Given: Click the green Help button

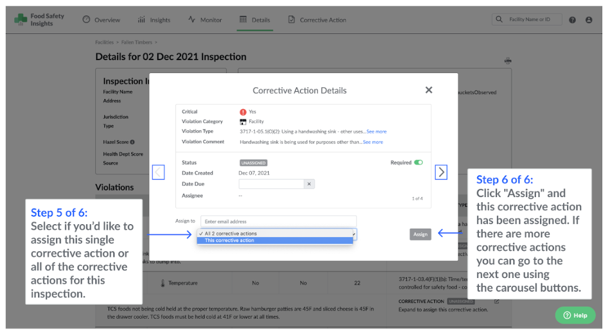Looking at the screenshot, I should (x=575, y=315).
